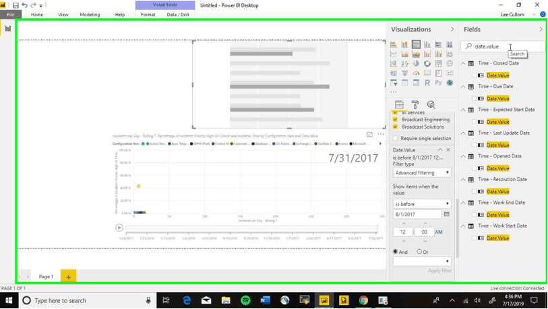Collapse the Time - Last Update Date table
This screenshot has width=548, height=309.
463,133
